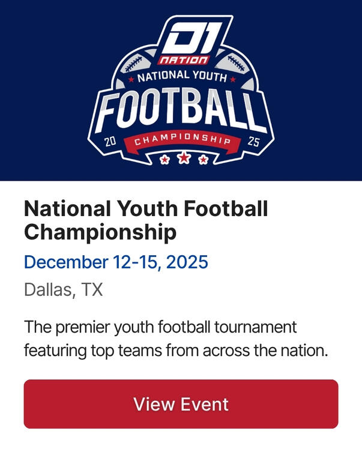Click the '25' numeral right of ribbon
The image size is (362, 452).
pyautogui.click(x=254, y=143)
